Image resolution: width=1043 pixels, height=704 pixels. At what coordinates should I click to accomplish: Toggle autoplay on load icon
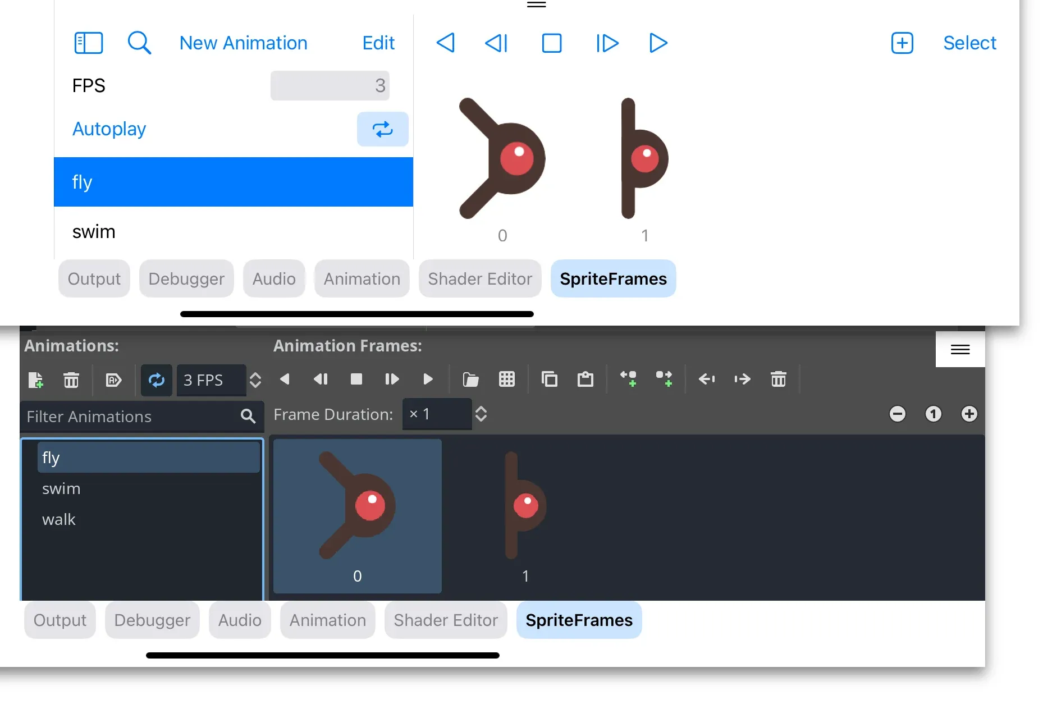click(113, 380)
